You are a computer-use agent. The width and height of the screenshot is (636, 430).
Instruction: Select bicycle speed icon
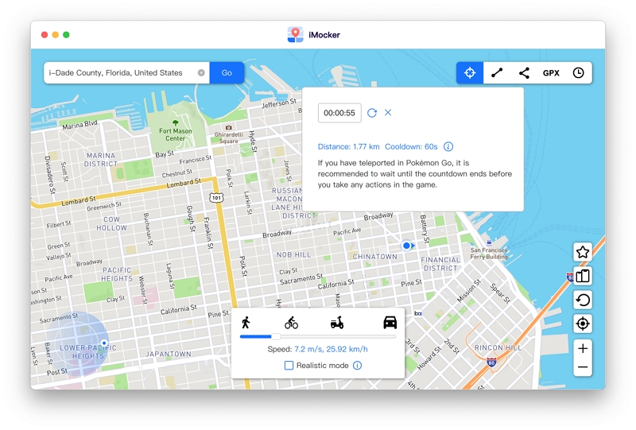291,323
